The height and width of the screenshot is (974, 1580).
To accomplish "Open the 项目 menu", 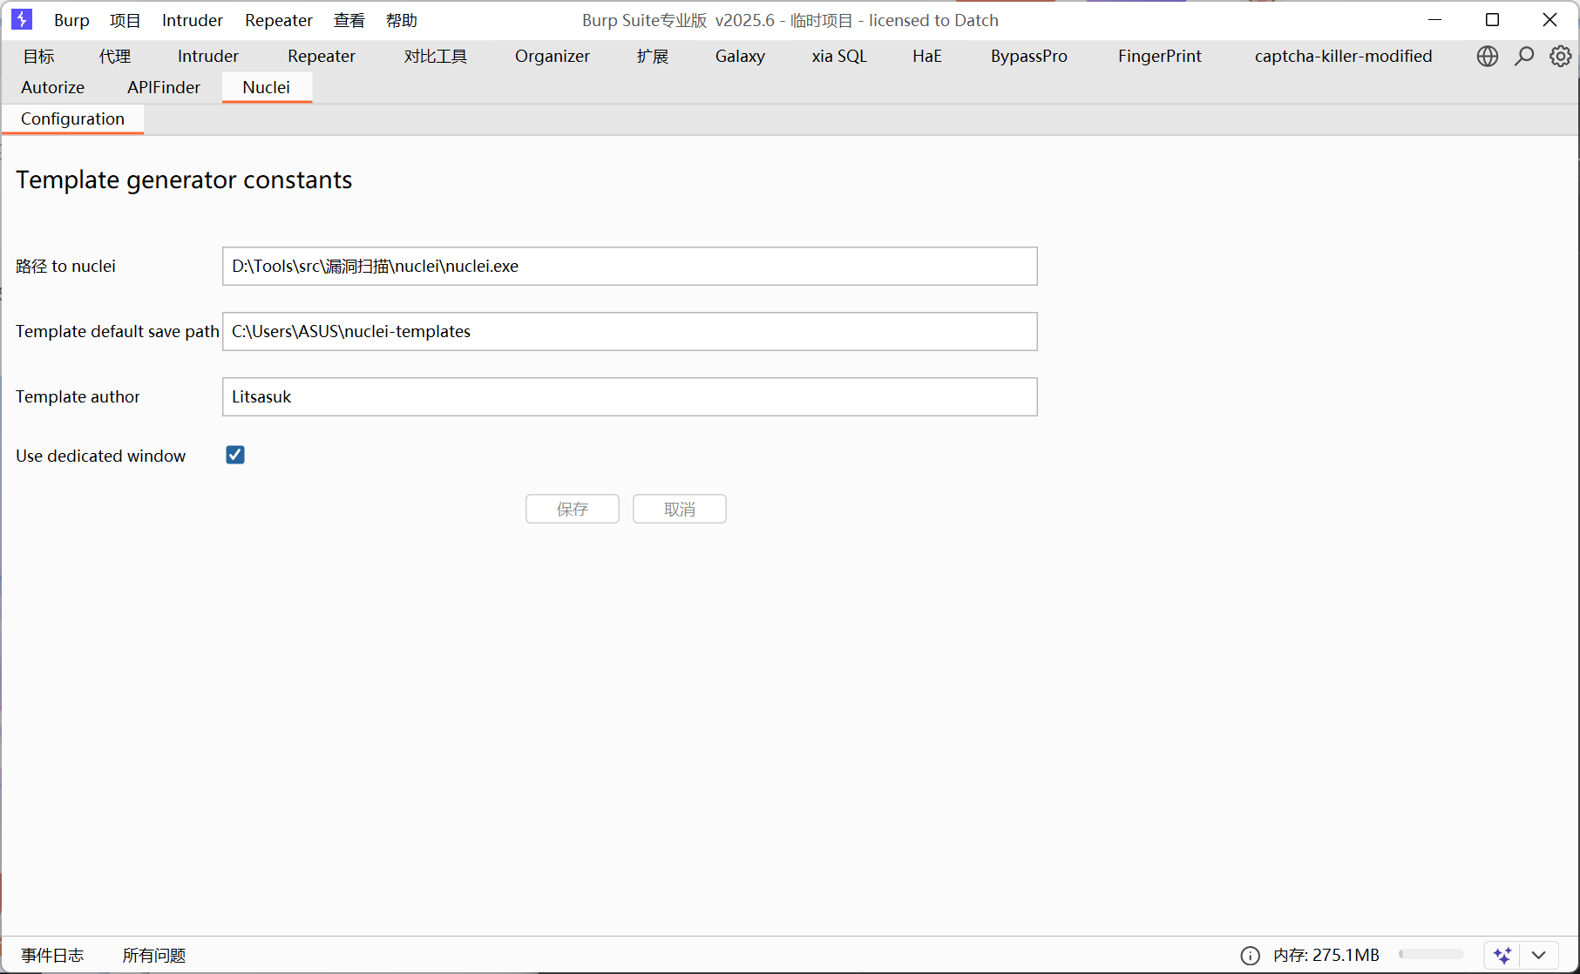I will click(125, 20).
